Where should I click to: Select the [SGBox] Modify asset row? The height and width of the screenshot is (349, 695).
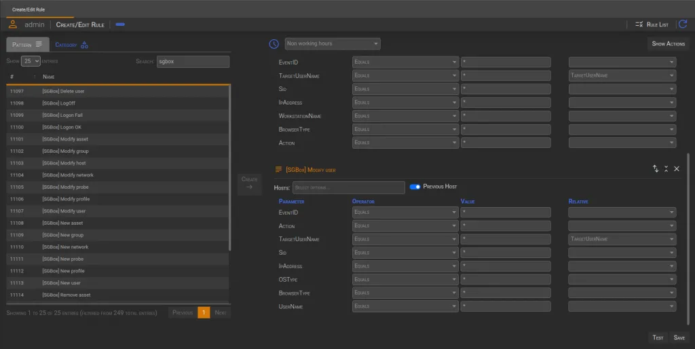117,139
